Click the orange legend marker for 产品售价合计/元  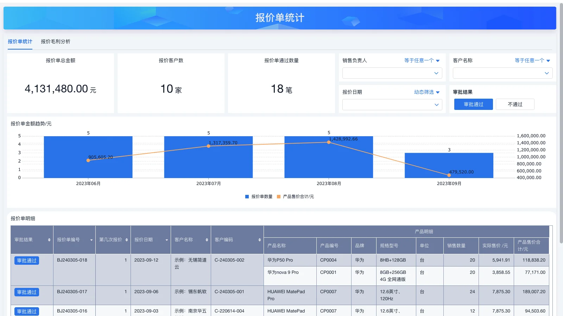(x=278, y=197)
